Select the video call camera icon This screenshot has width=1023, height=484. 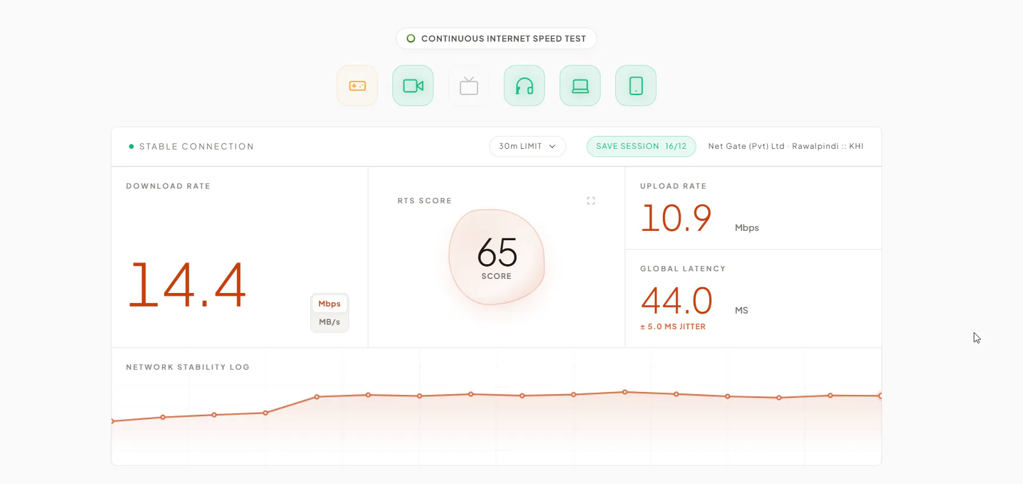click(x=413, y=86)
